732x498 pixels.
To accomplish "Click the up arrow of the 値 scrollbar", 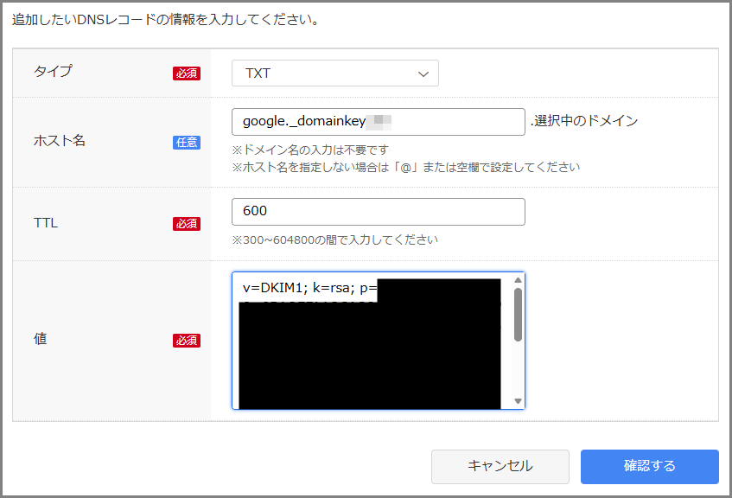I will [518, 280].
